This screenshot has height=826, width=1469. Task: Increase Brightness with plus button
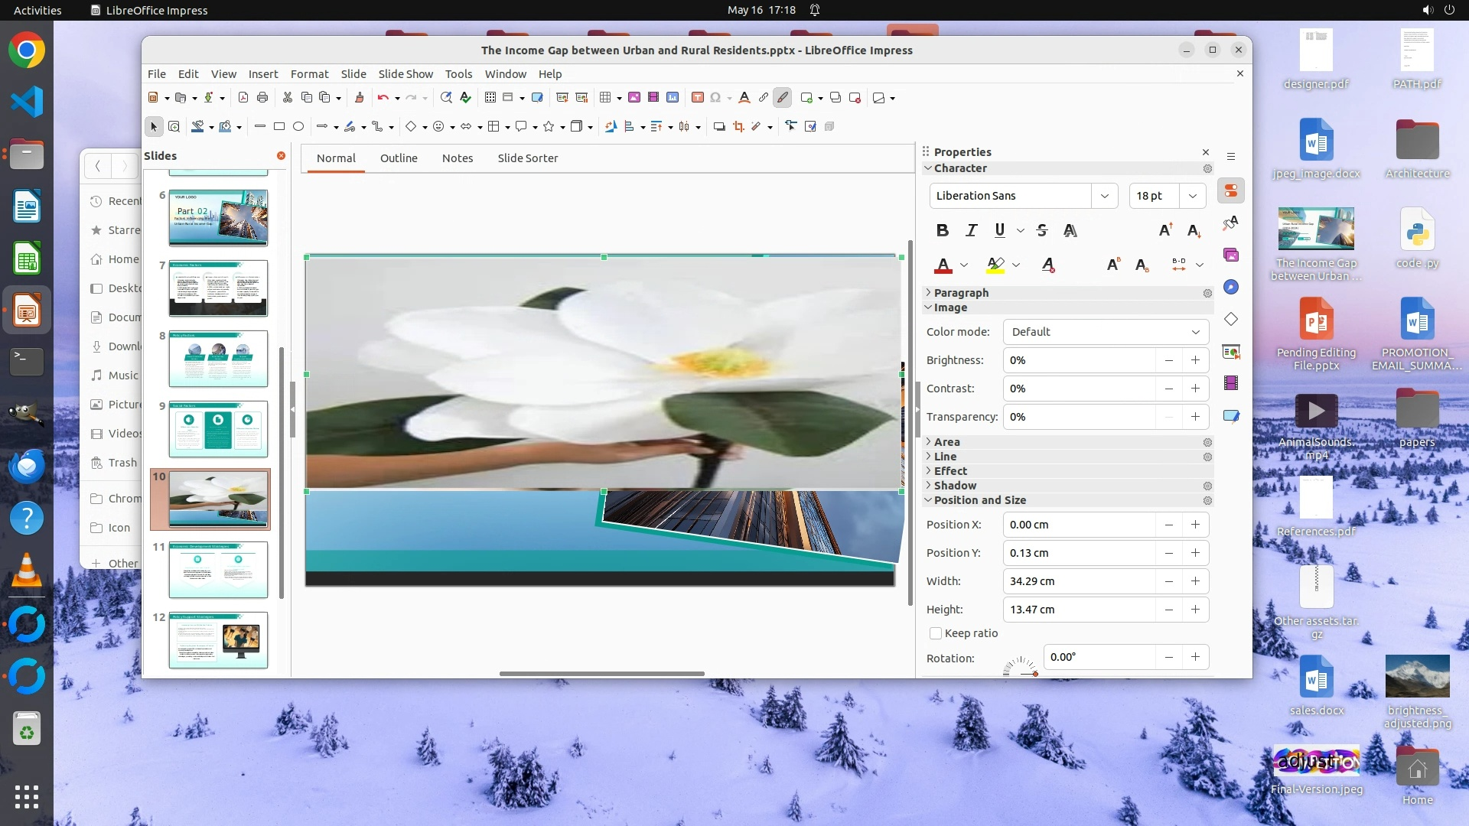(x=1195, y=360)
